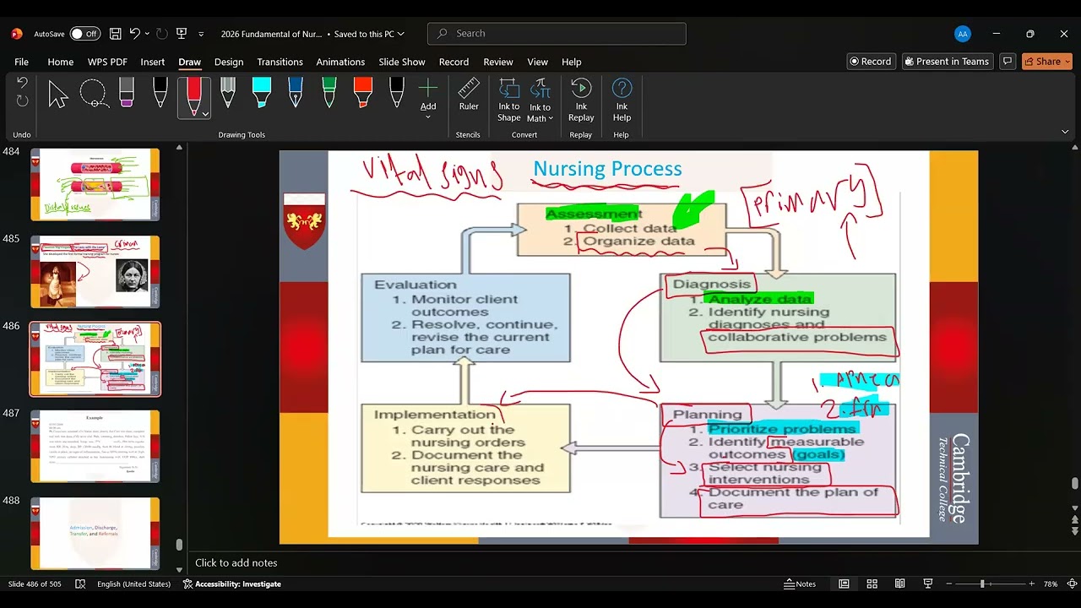Viewport: 1081px width, 608px height.
Task: Start Ink Replay
Action: (x=581, y=100)
